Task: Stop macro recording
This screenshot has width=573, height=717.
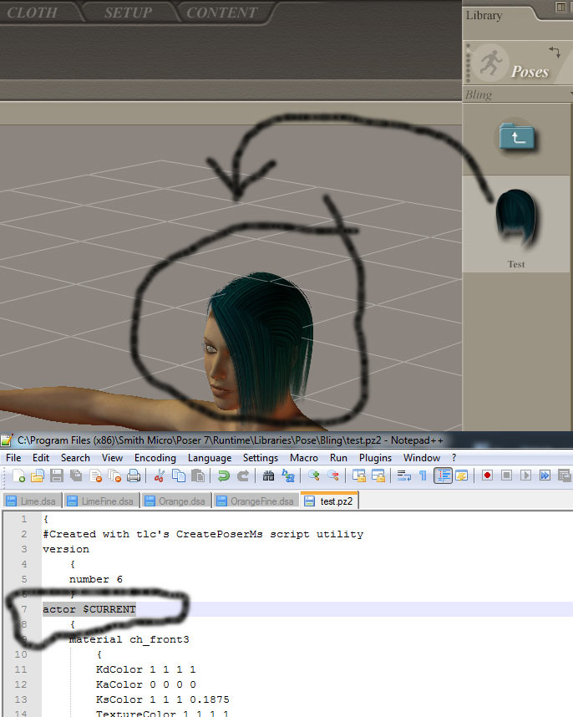Action: [506, 475]
